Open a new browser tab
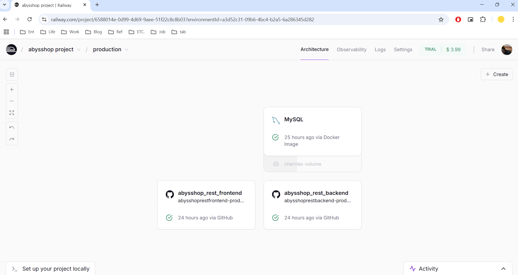 click(x=97, y=5)
